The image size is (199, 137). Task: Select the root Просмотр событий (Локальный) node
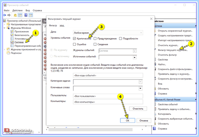pyautogui.click(x=24, y=21)
